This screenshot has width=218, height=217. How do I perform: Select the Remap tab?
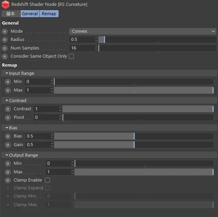(49, 14)
